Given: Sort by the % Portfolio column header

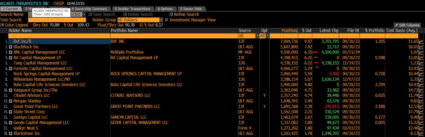Looking at the screenshot, I should tap(374, 30).
